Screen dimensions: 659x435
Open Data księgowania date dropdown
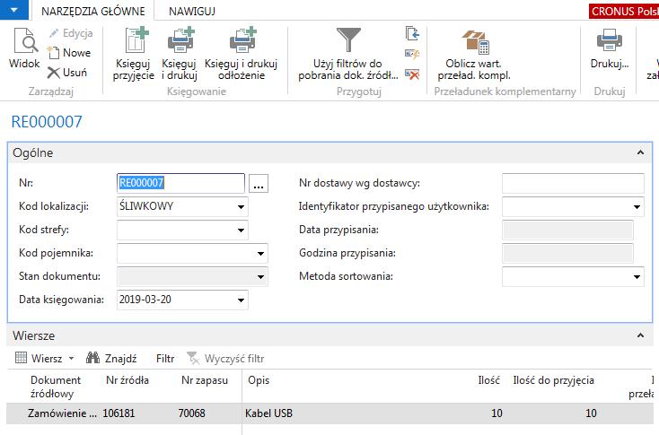tap(241, 300)
